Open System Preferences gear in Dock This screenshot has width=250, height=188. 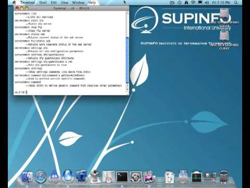tap(136, 177)
